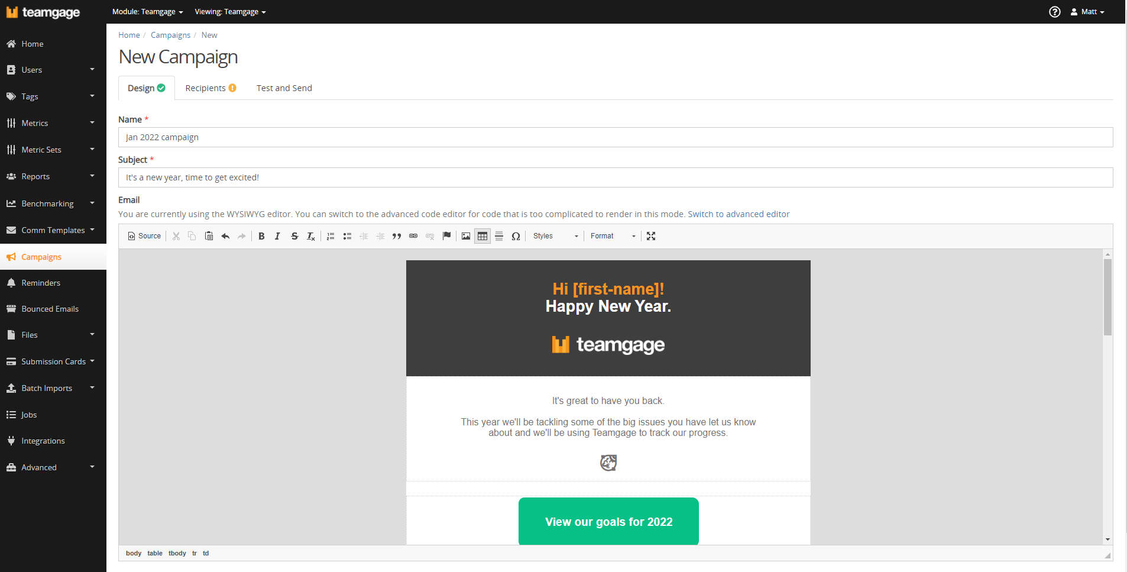Image resolution: width=1127 pixels, height=572 pixels.
Task: Expand the Batch Imports sidebar menu
Action: [53, 388]
